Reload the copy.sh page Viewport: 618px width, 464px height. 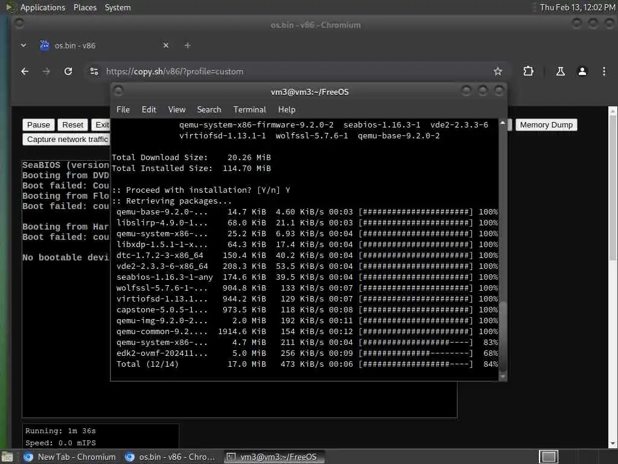[68, 71]
